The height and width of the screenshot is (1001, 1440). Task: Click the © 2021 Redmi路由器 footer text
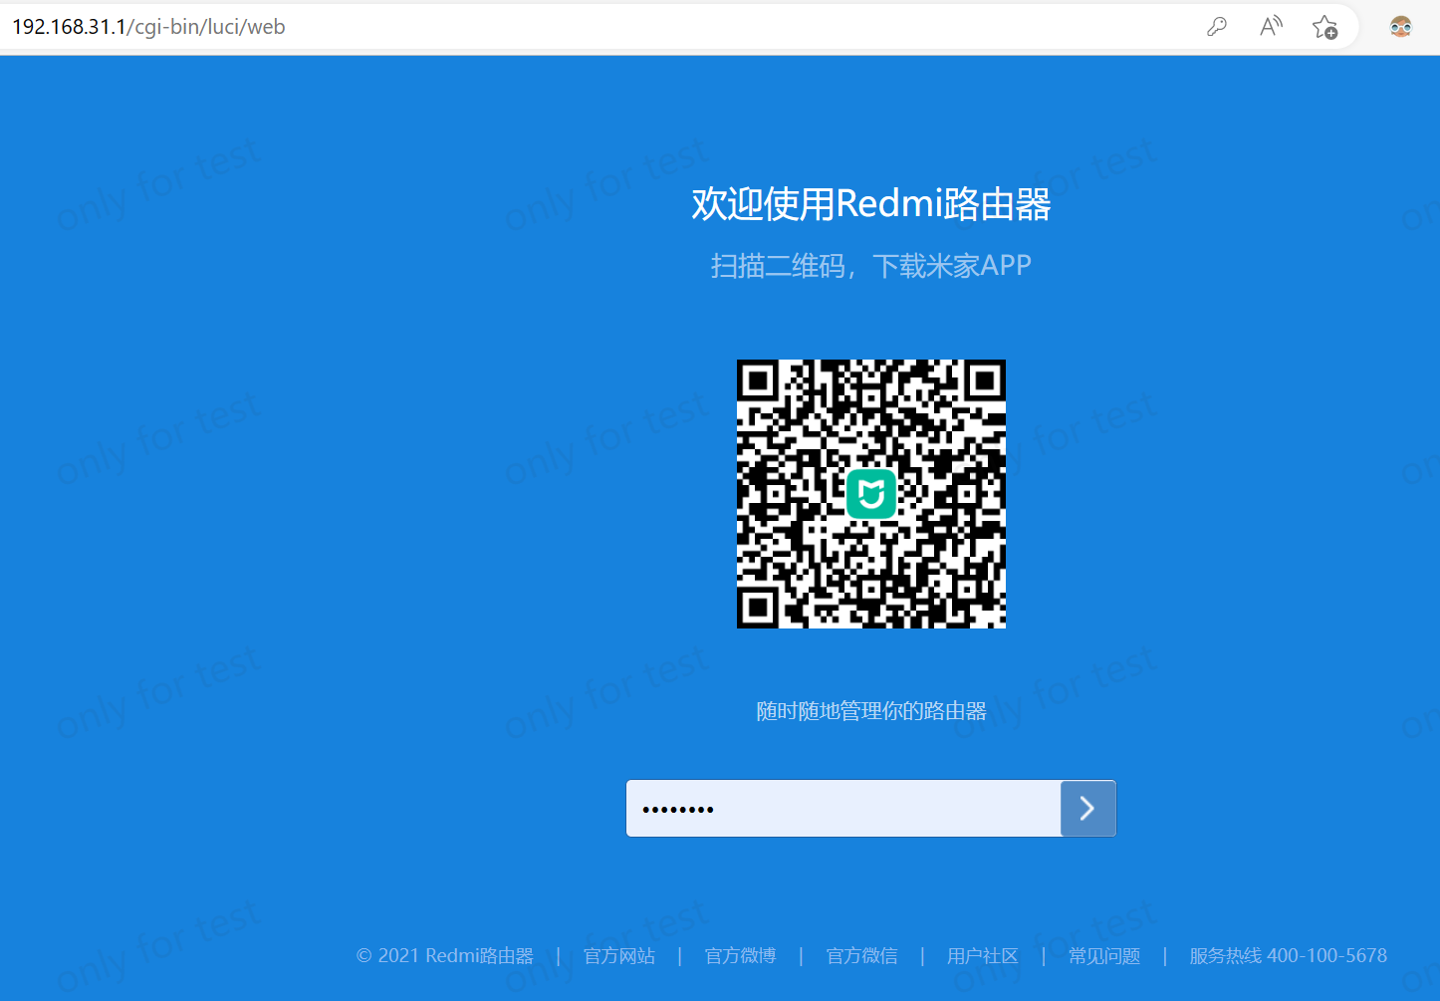point(445,956)
